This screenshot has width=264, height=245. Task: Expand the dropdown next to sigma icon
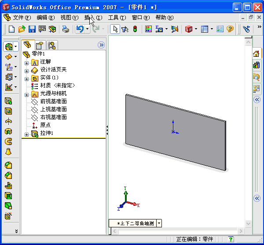[166, 29]
